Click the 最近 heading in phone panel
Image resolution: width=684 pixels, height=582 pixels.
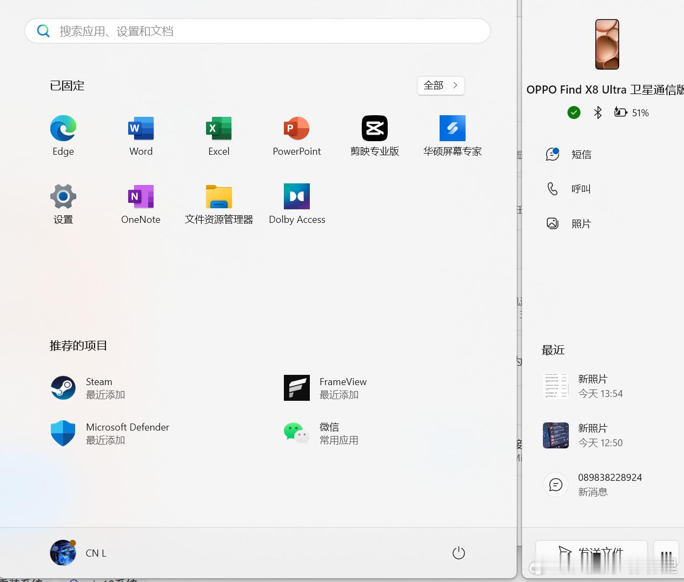pos(553,350)
